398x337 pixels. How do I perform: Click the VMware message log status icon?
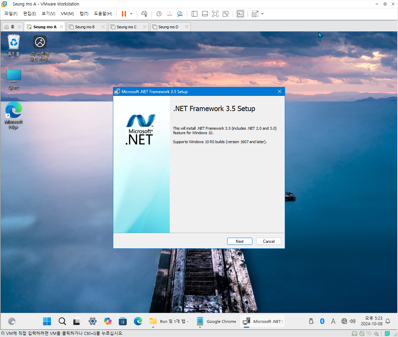tap(387, 334)
